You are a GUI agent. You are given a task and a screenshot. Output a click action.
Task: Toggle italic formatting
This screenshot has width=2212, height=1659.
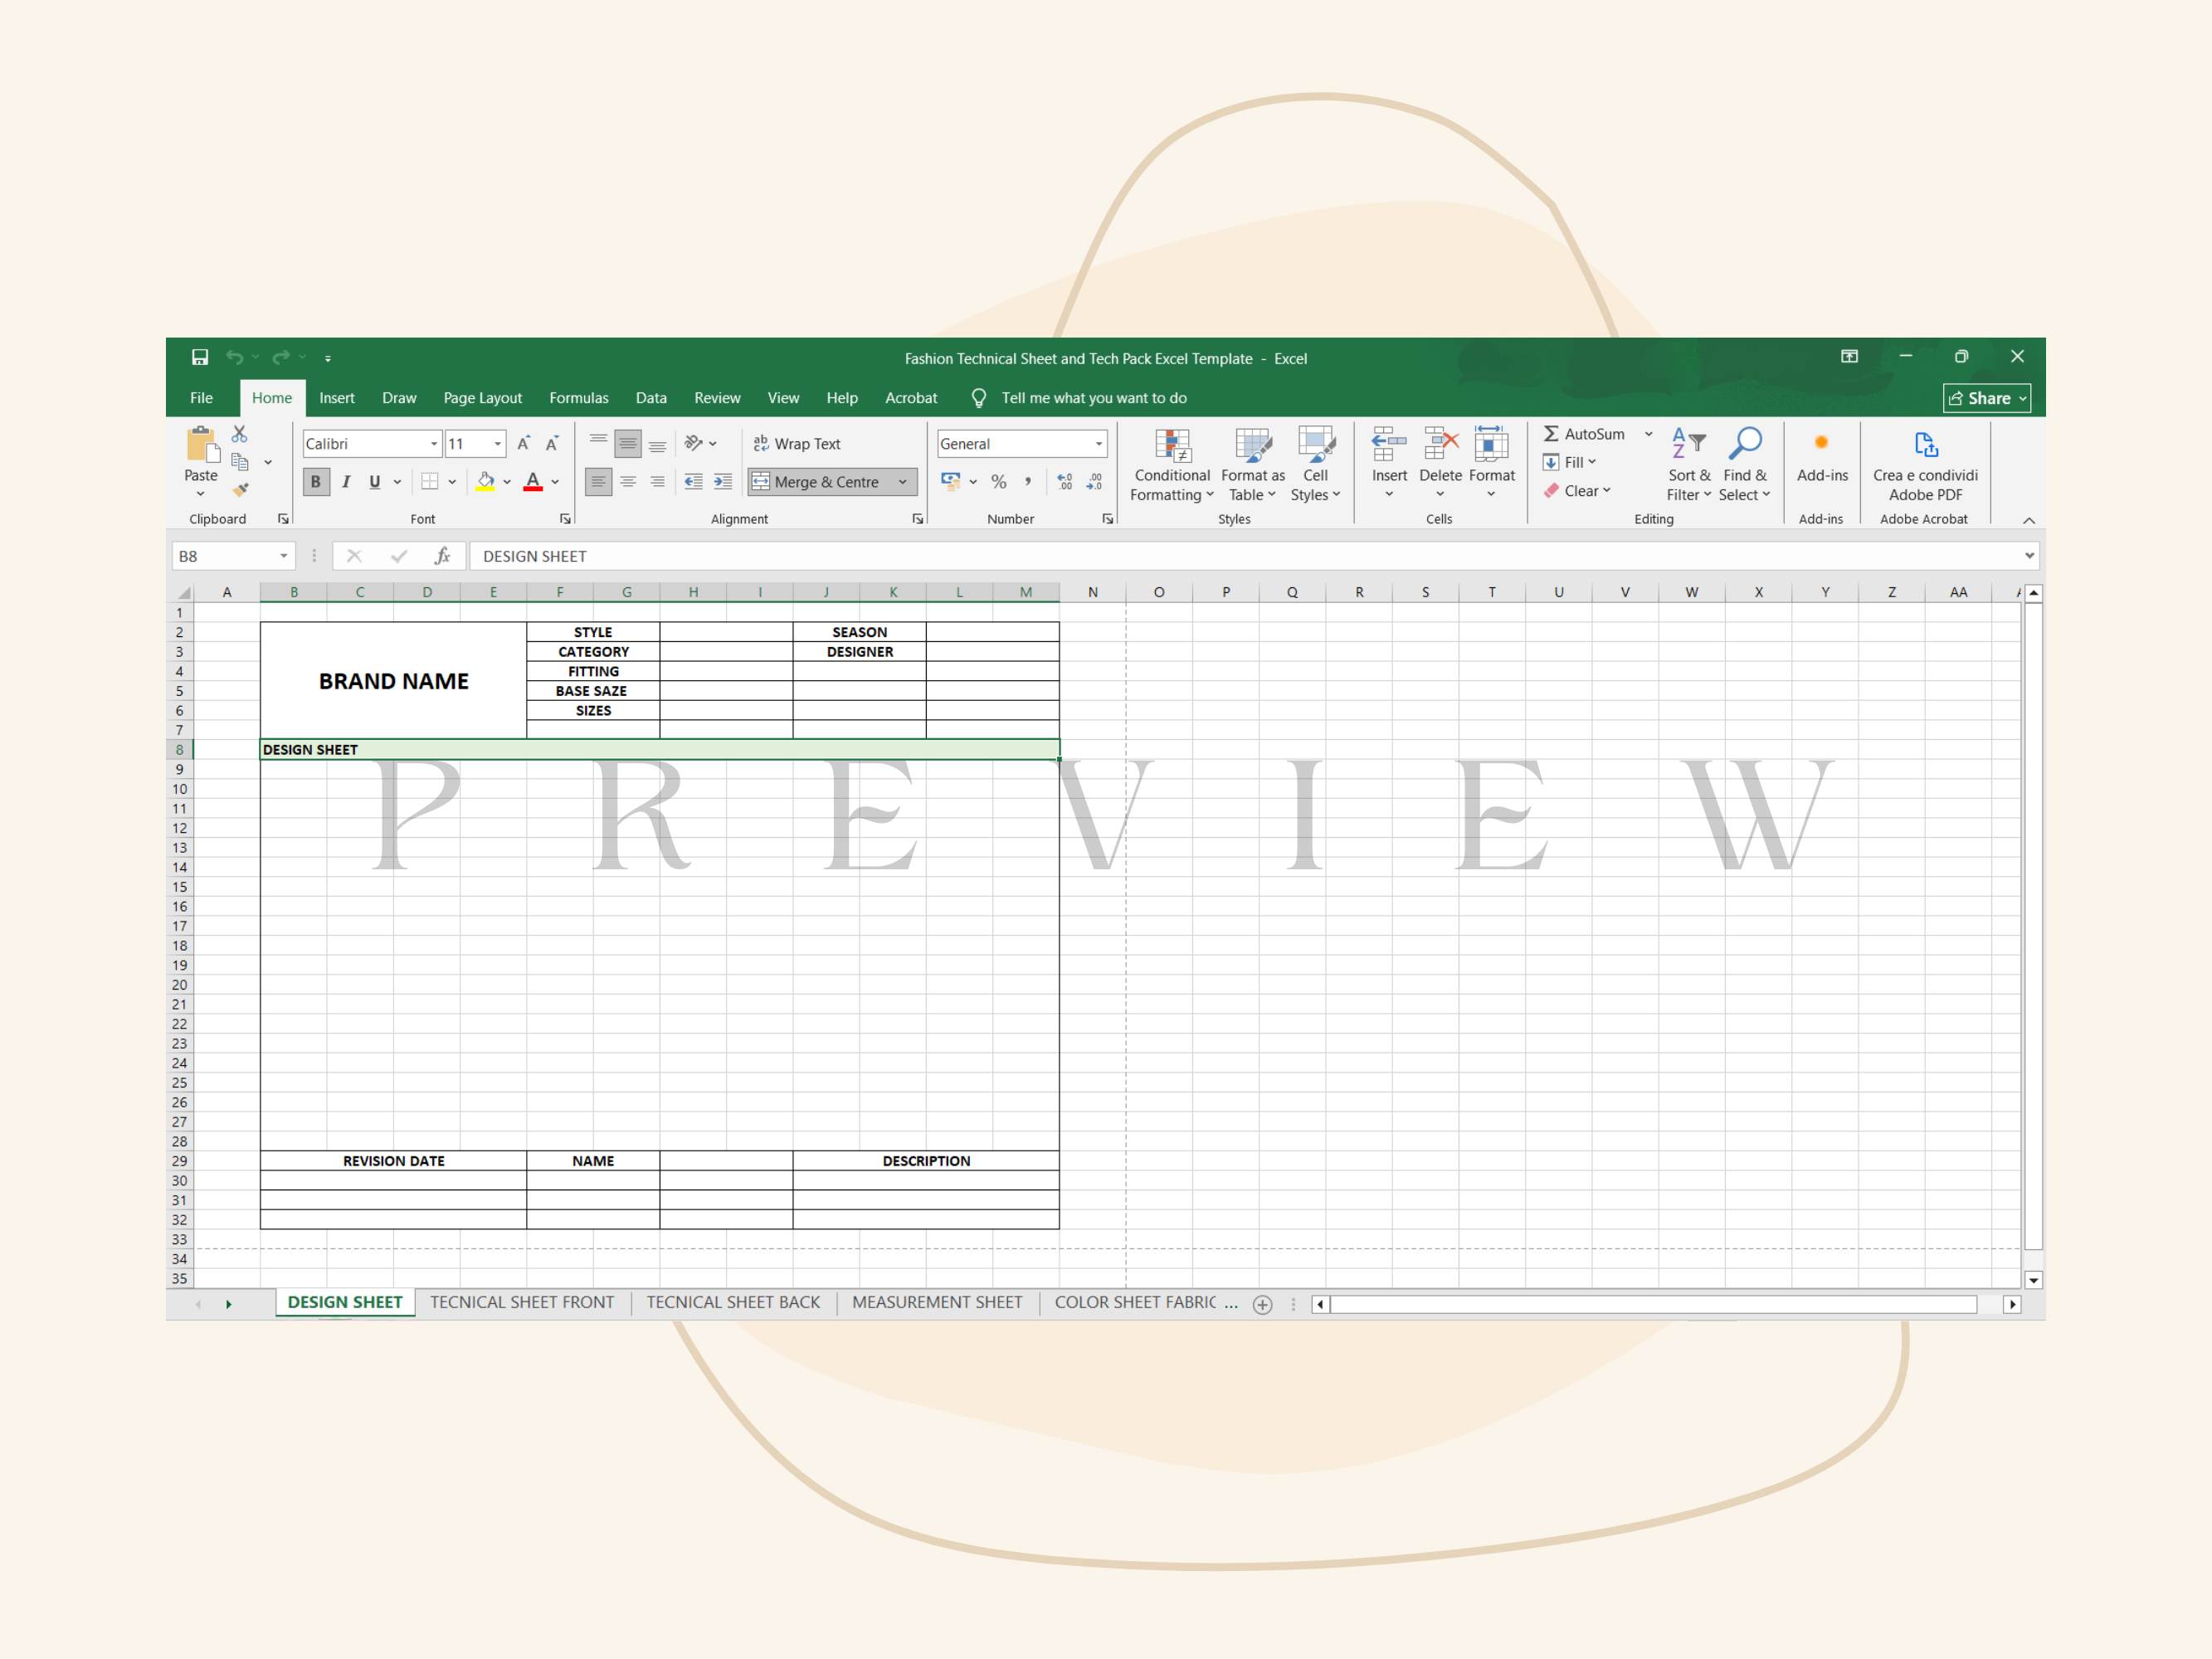pyautogui.click(x=346, y=481)
